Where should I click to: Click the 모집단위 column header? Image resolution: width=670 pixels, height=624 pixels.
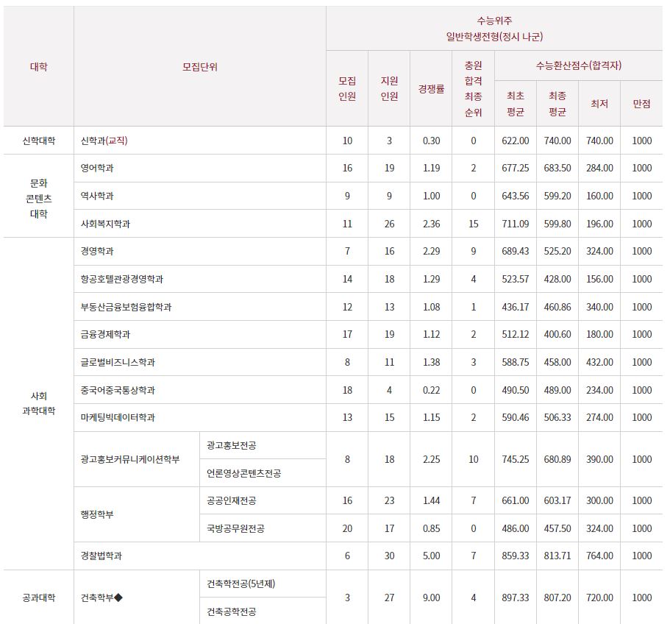[199, 67]
